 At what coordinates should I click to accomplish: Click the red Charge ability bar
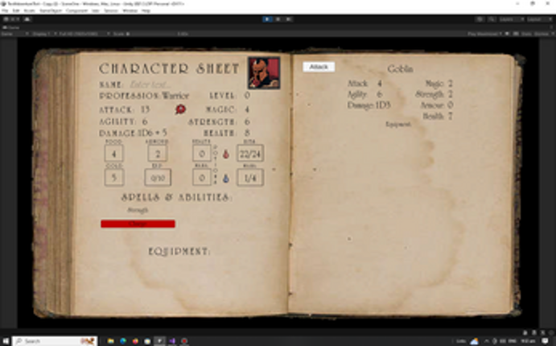138,224
